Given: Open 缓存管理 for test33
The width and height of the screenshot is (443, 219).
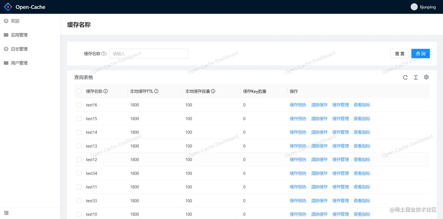Looking at the screenshot, I should click(341, 201).
